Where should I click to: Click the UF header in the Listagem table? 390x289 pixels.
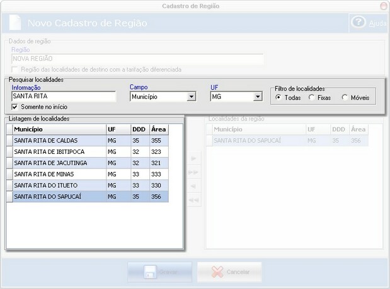[x=118, y=129]
